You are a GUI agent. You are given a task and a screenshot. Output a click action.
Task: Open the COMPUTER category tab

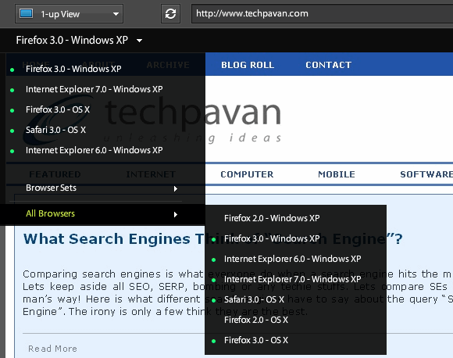tap(247, 174)
